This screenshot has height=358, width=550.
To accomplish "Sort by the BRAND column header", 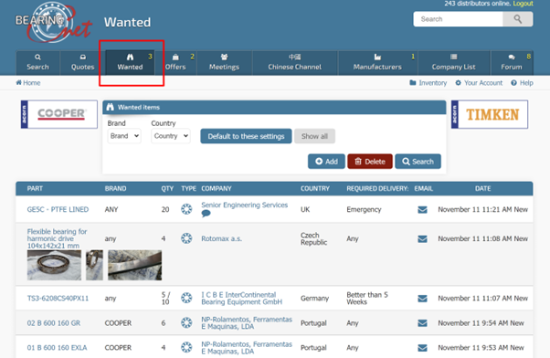I will pyautogui.click(x=115, y=189).
